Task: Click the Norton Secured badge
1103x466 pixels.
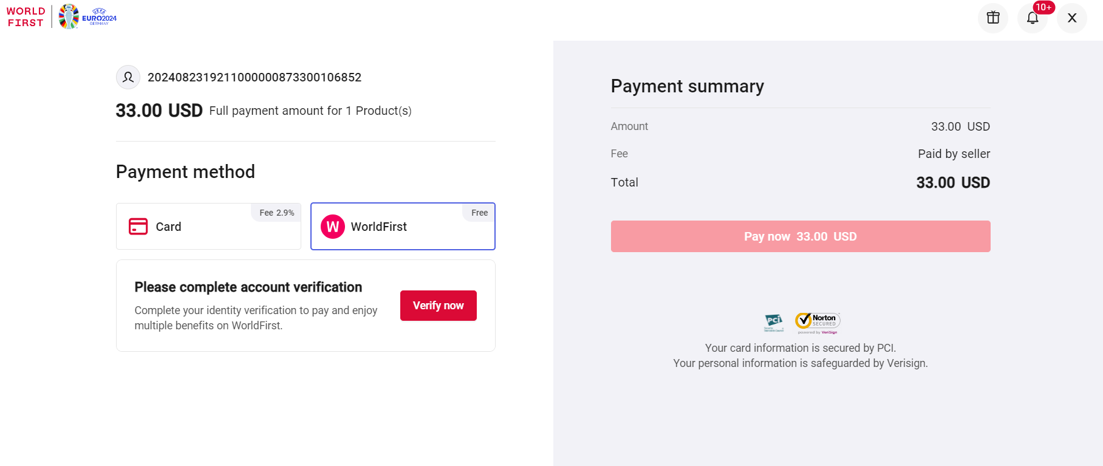Action: coord(818,322)
